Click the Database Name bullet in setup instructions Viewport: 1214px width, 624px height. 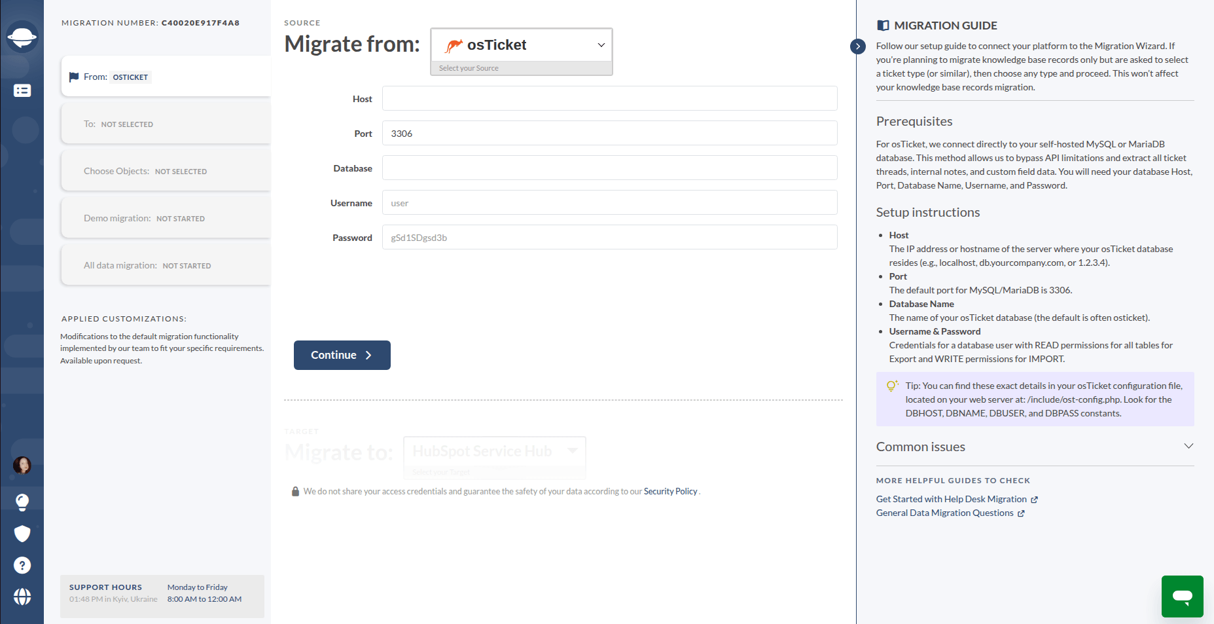coord(921,304)
